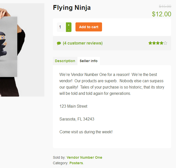Select the Seller info tab

click(89, 61)
